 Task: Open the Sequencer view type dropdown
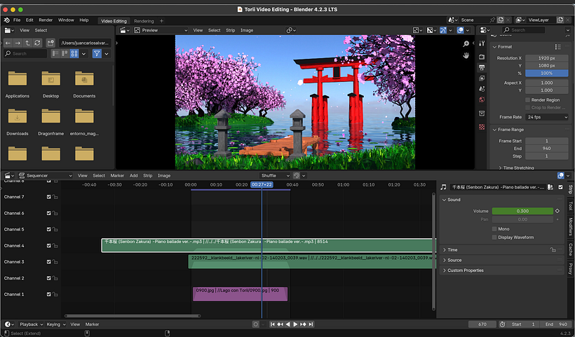[46, 176]
